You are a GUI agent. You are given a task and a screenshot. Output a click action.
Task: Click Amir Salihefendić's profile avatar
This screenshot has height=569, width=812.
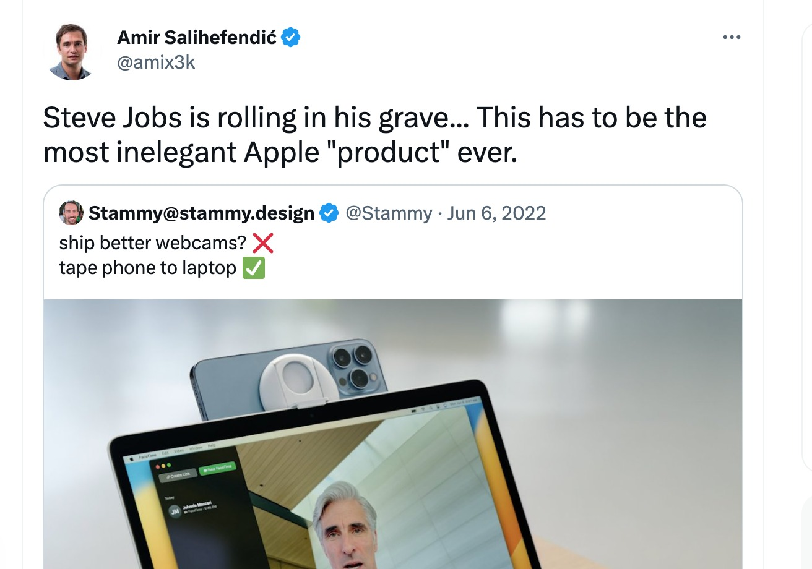[x=72, y=53]
